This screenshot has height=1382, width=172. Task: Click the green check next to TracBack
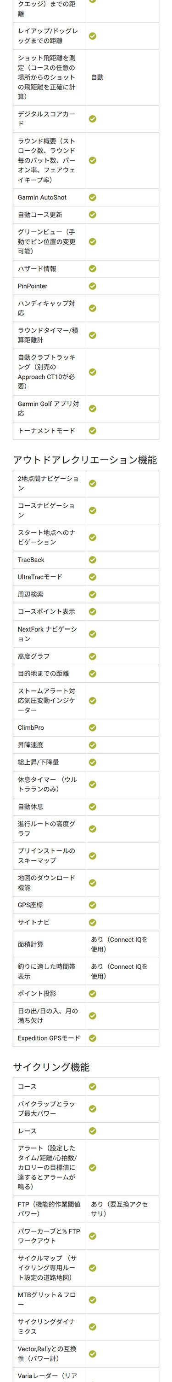click(x=92, y=560)
